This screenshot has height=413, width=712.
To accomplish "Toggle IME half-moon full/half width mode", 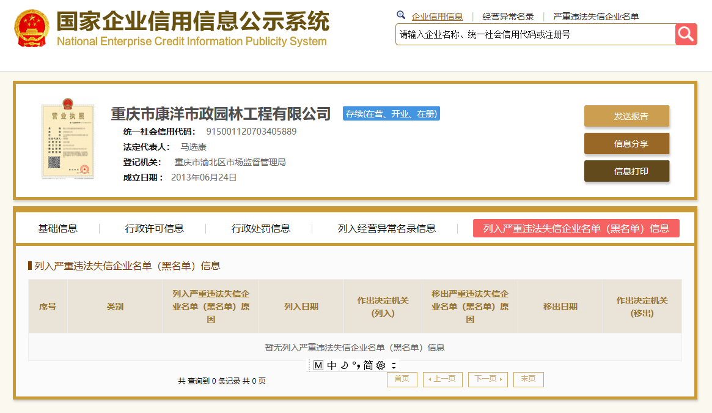I will point(344,365).
